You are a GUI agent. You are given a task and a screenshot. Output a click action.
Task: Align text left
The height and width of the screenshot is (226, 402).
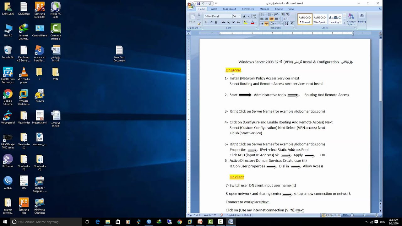[x=262, y=19]
